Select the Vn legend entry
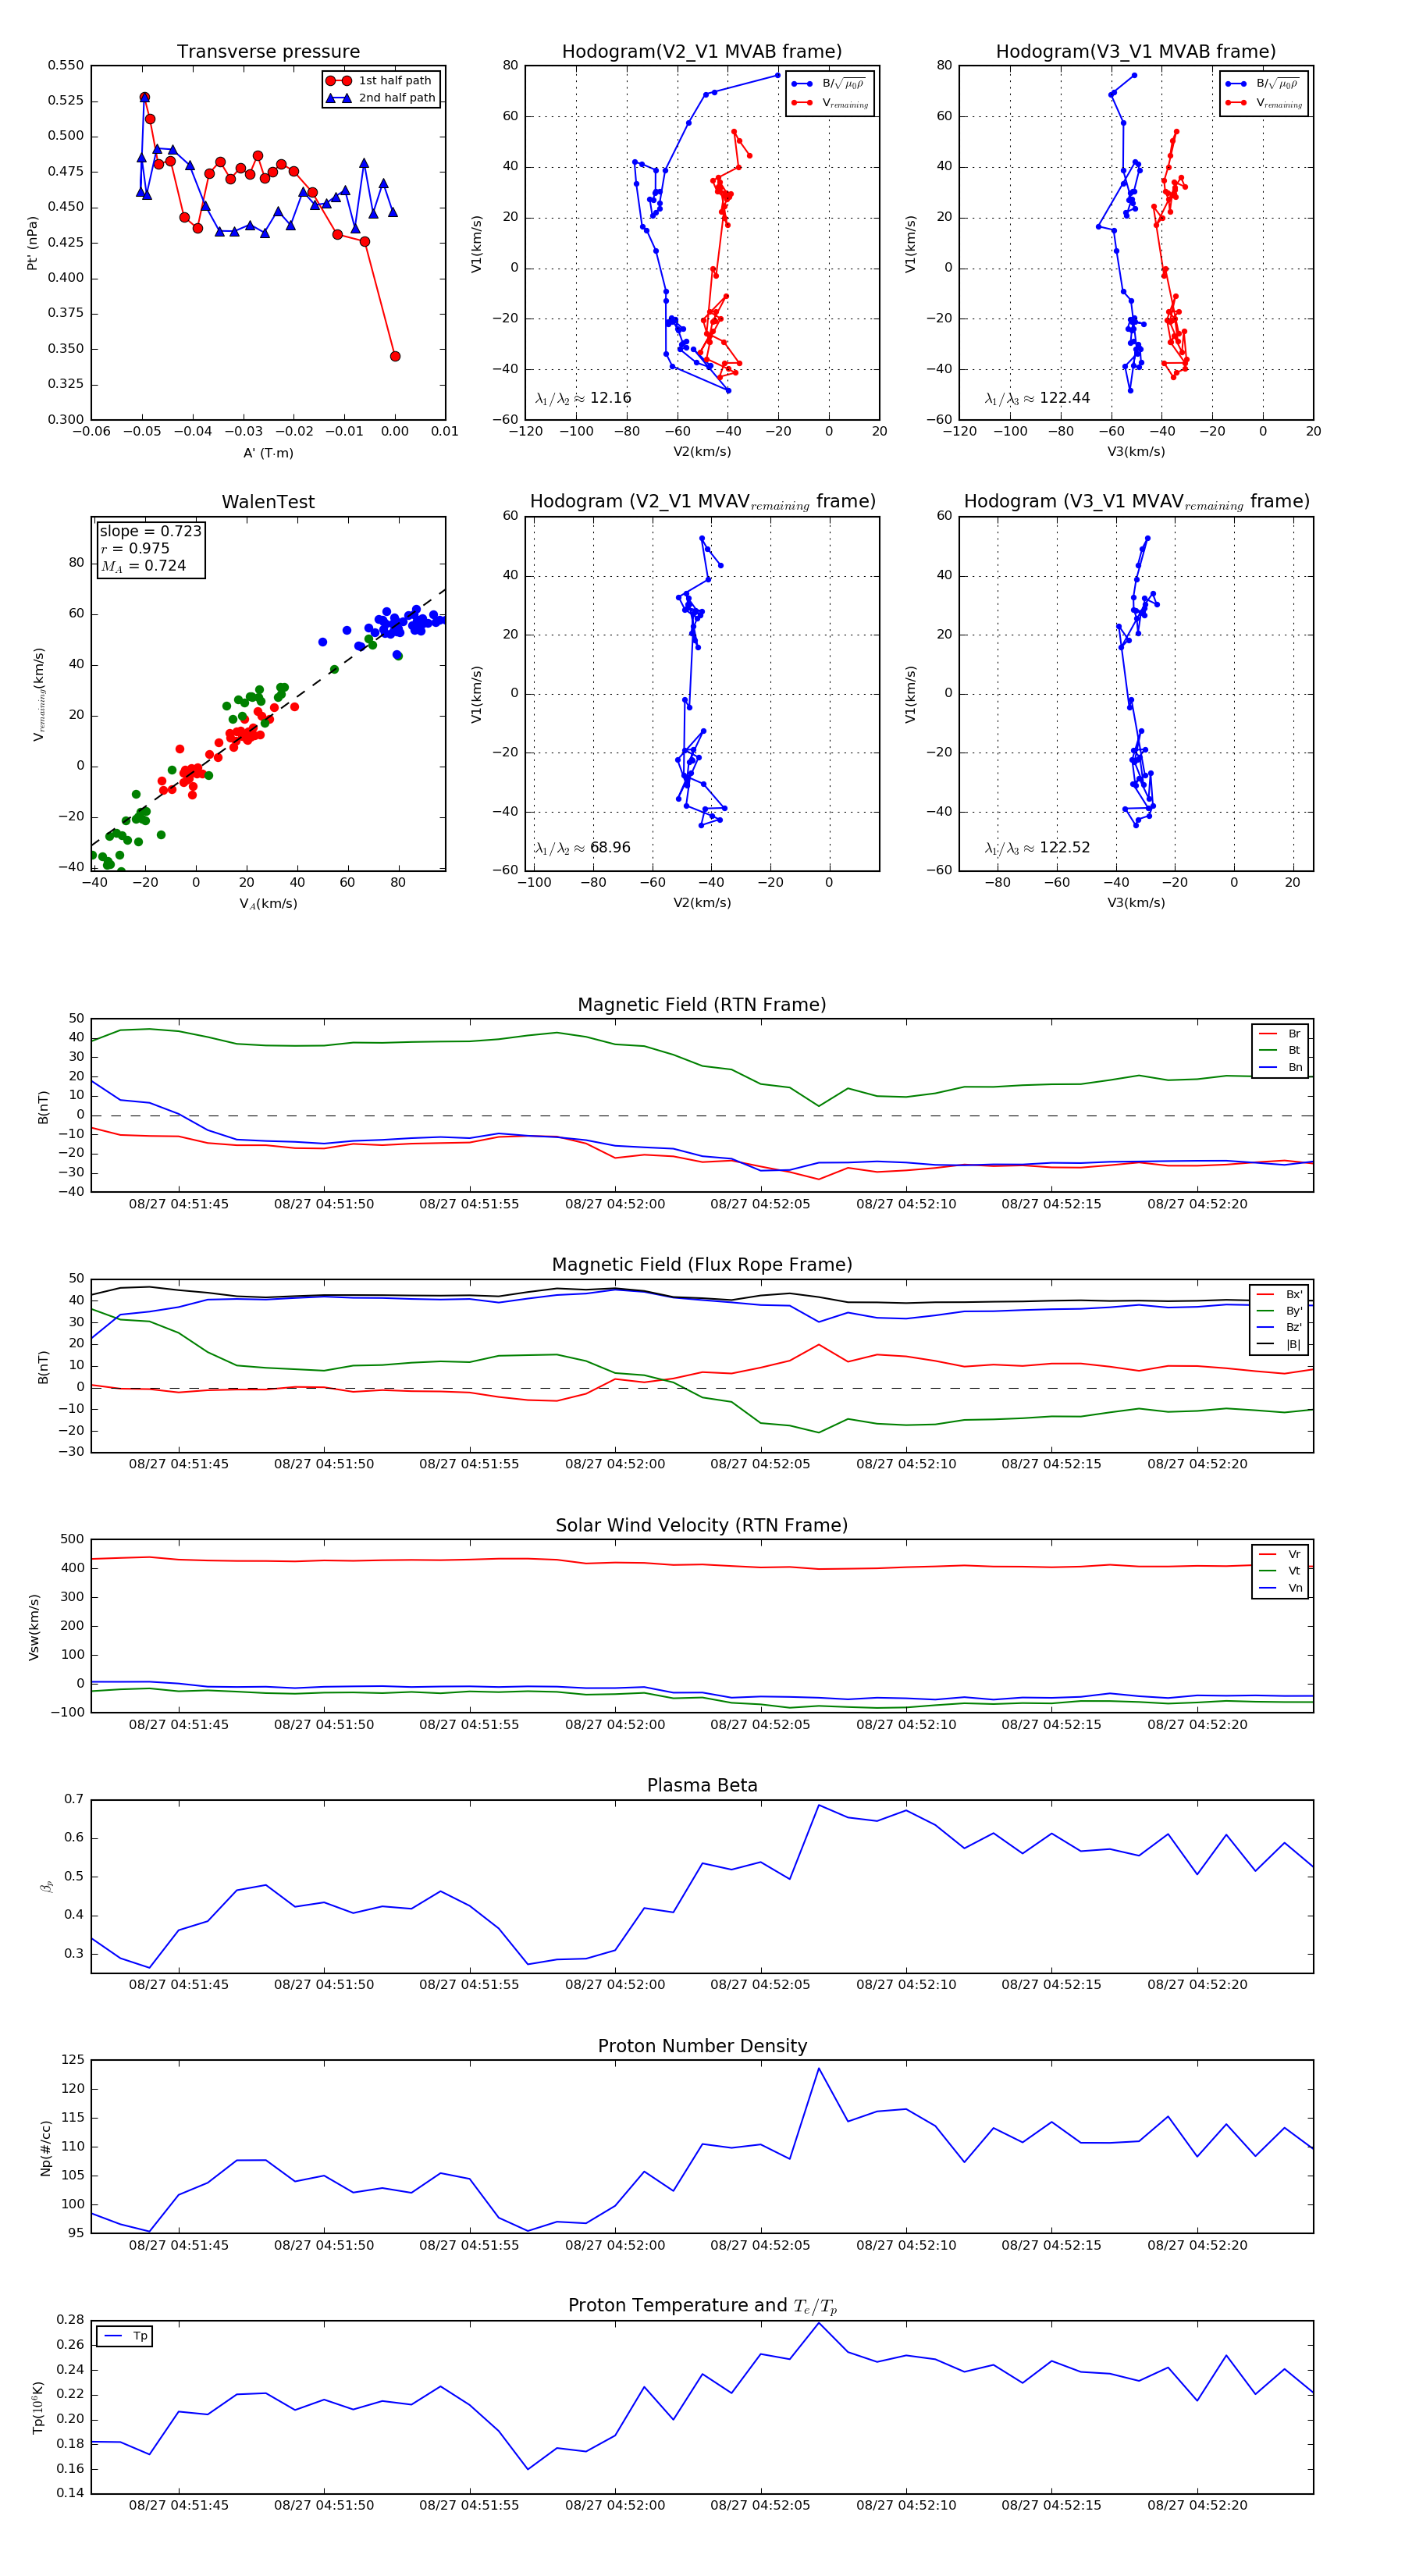The height and width of the screenshot is (2576, 1405). pos(1280,1588)
